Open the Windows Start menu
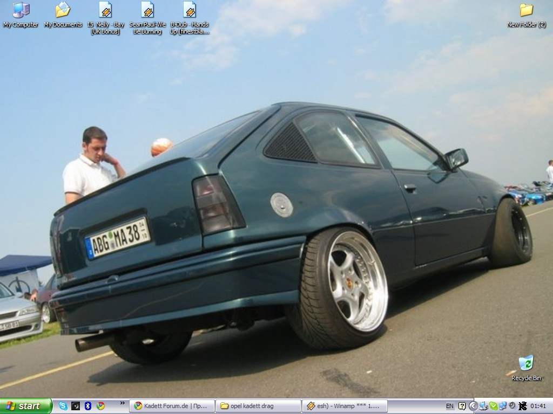Image resolution: width=553 pixels, height=414 pixels. (x=26, y=406)
